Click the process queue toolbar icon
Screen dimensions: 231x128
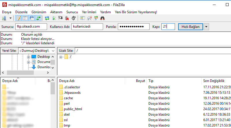[54, 18]
